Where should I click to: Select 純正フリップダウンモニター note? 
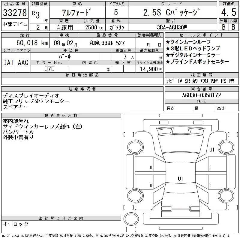click(x=36, y=101)
